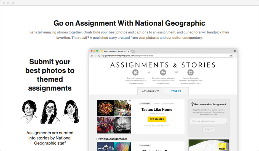Click the '3 WEEKS LEFT TO SUBMIT' text

[164, 104]
